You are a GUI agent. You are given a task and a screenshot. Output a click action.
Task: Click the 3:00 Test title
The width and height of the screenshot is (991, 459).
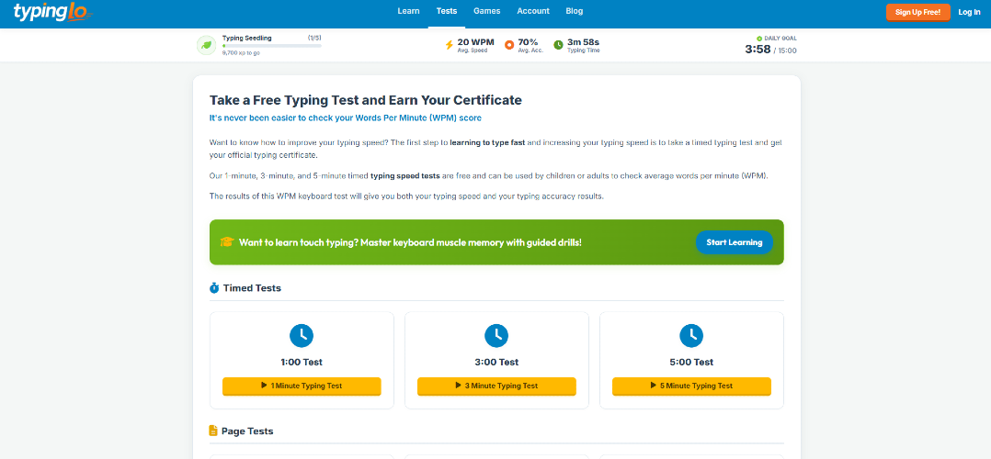(x=496, y=363)
